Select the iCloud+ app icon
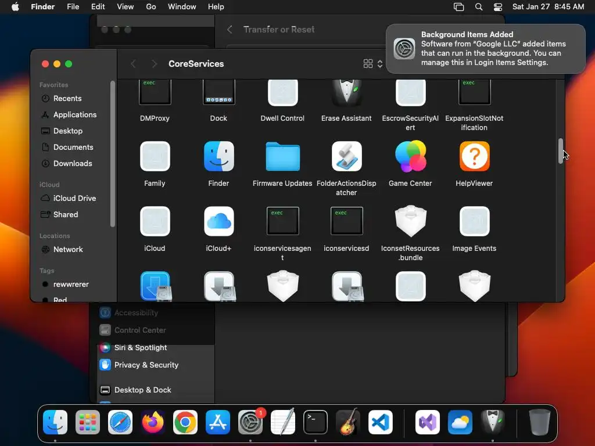Screen dimensions: 595x446 (218, 221)
